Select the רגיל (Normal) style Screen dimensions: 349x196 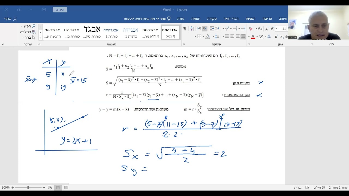click(170, 32)
